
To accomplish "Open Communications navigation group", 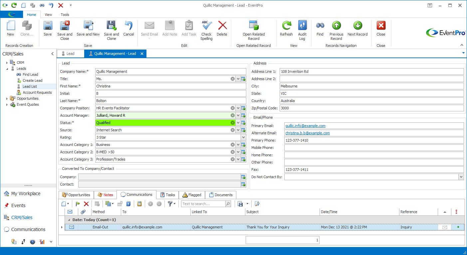I will tap(28, 229).
